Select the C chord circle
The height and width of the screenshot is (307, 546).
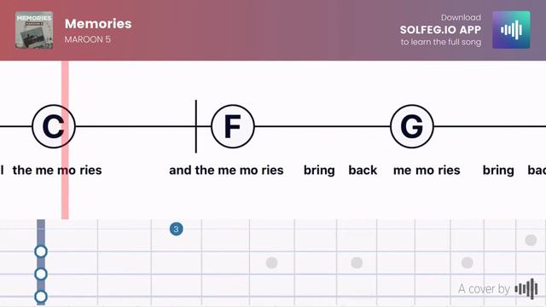(x=54, y=126)
